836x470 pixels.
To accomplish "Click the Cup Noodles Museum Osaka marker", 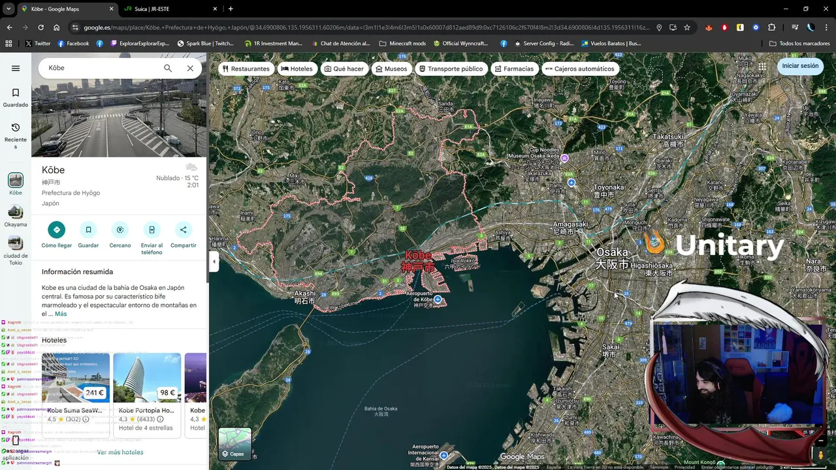I will (565, 158).
